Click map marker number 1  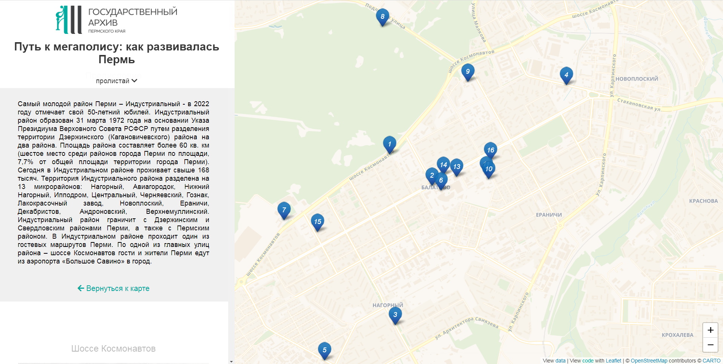pos(390,144)
